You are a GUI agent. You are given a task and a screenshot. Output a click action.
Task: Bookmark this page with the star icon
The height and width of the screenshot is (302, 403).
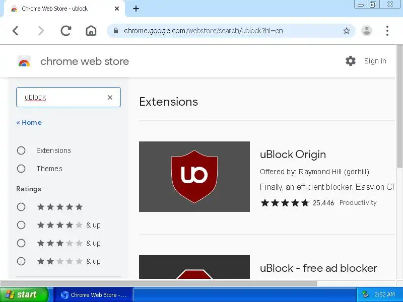347,31
